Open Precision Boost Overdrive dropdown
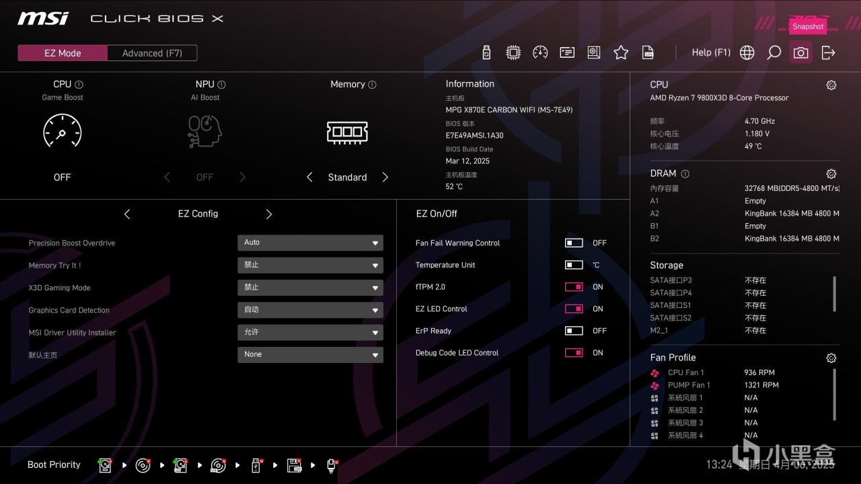This screenshot has height=484, width=861. [310, 243]
